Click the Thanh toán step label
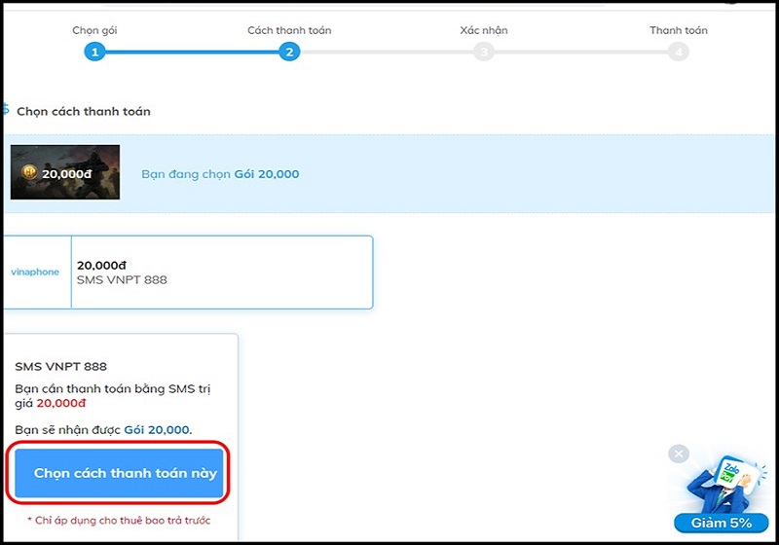This screenshot has width=779, height=545. pyautogui.click(x=678, y=30)
